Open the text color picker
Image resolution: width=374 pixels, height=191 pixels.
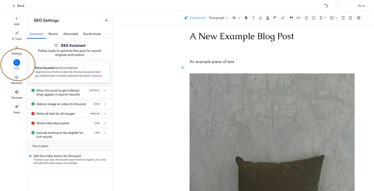coord(268,18)
